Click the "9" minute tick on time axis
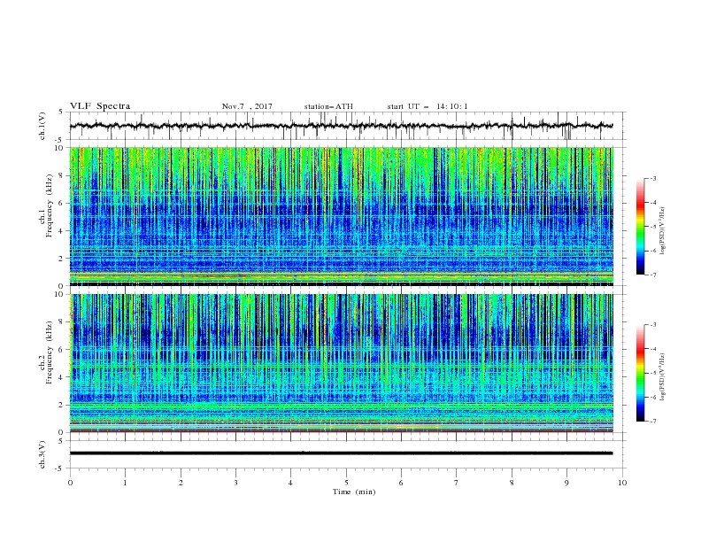Screen dimensions: 701x542 point(566,483)
